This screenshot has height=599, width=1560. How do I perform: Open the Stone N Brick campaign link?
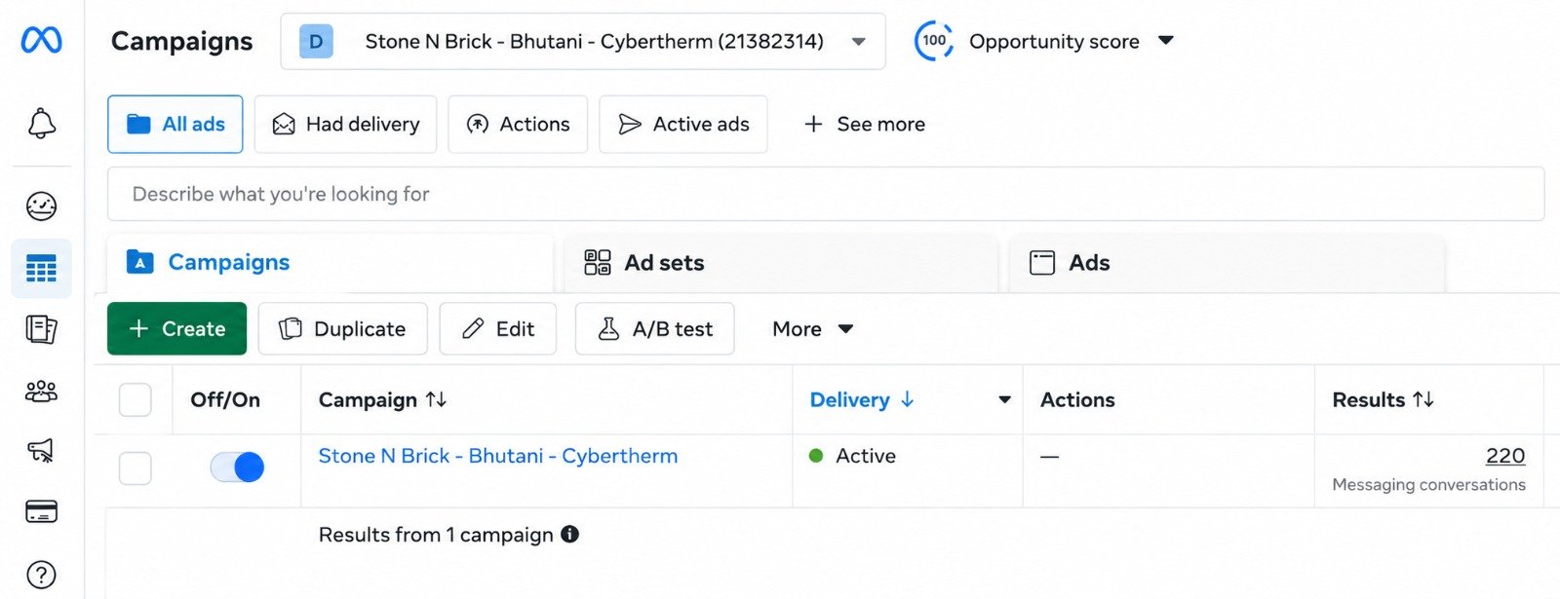pos(498,456)
